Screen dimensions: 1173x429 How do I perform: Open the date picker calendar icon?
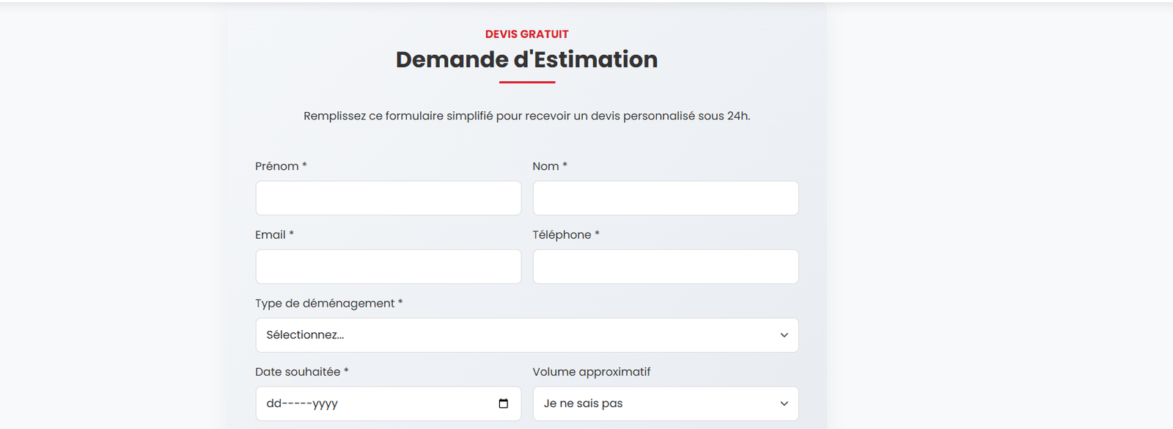click(x=503, y=403)
